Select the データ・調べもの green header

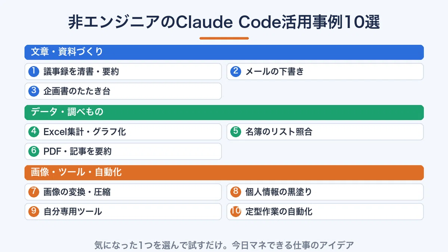point(224,112)
